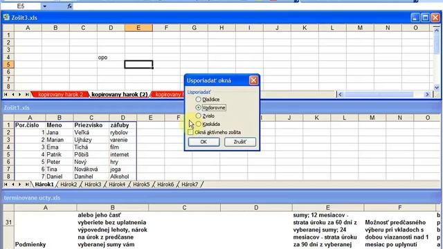Switch to Hárok3 tab
This screenshot has width=443, height=249.
[93, 185]
